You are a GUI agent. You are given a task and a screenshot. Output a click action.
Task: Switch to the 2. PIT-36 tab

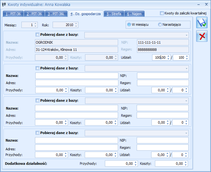click(34, 14)
